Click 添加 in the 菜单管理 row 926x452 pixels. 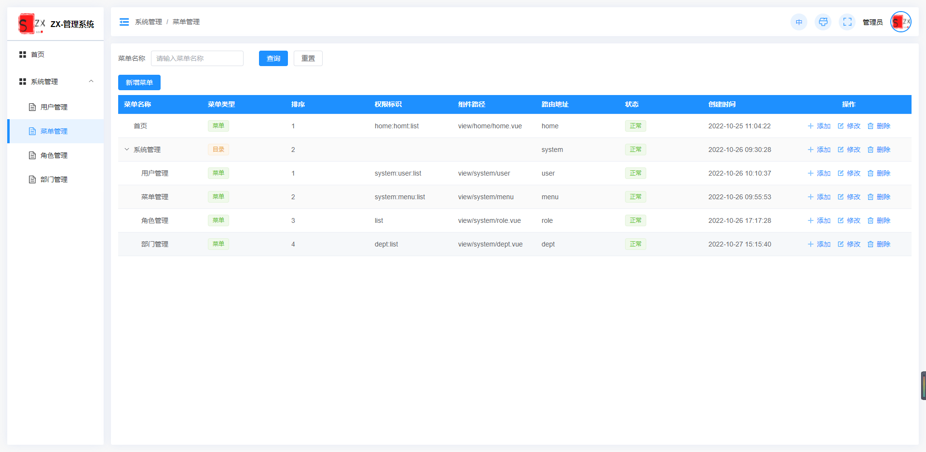tap(819, 197)
